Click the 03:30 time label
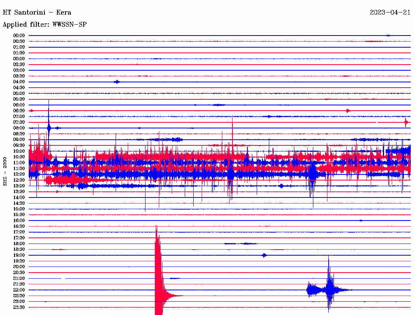Screen dimensions: 414x315 (19, 76)
